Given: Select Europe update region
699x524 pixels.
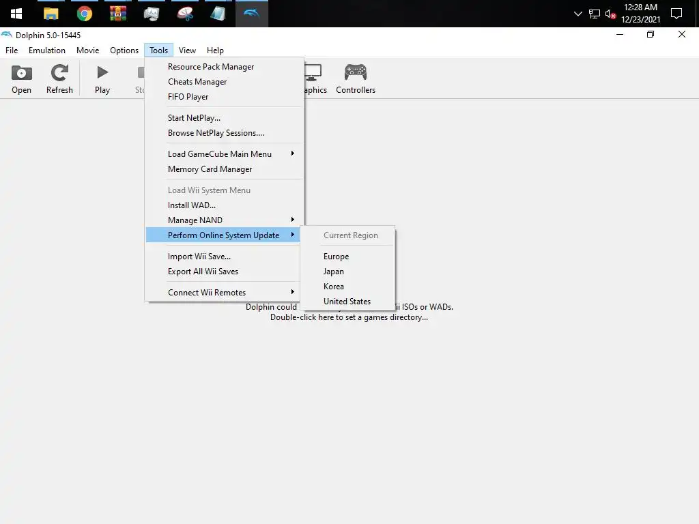Looking at the screenshot, I should (x=347, y=257).
